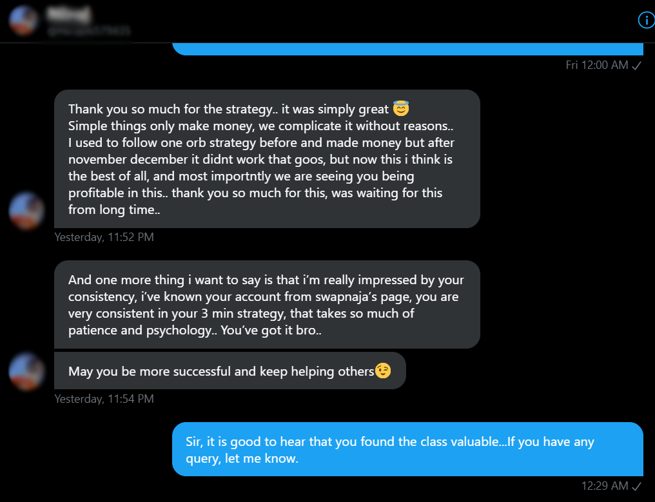Image resolution: width=655 pixels, height=502 pixels.
Task: Open the conversation info icon
Action: (646, 21)
